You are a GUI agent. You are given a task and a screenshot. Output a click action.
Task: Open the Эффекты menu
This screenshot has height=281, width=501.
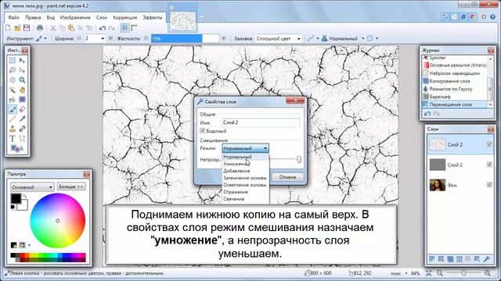pos(152,17)
